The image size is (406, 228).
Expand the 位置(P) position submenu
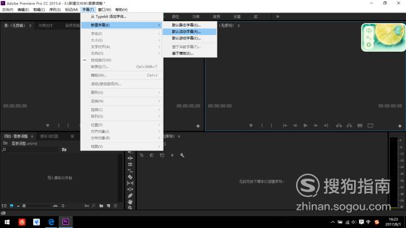122,125
